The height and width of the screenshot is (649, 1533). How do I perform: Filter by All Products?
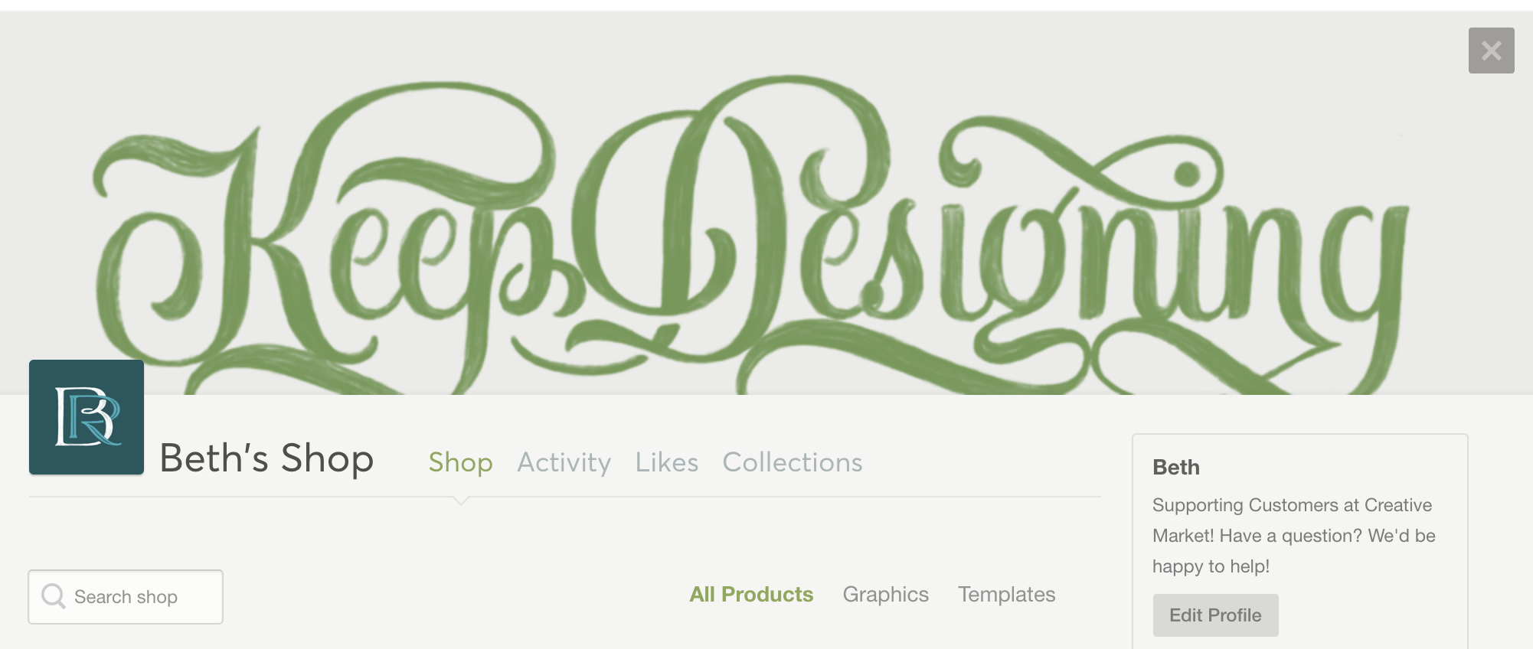[751, 595]
